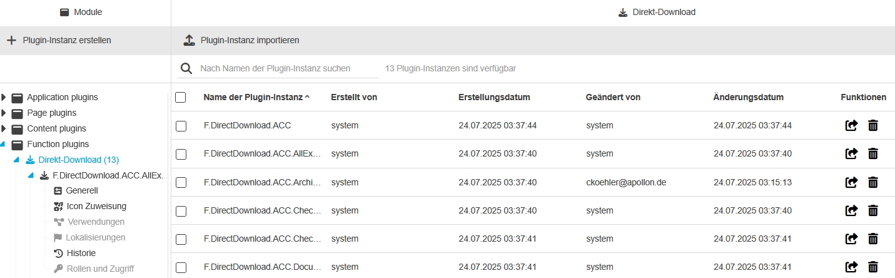Click export icon for F.DirectDownload.ACC row
Image resolution: width=895 pixels, height=278 pixels.
pos(851,126)
